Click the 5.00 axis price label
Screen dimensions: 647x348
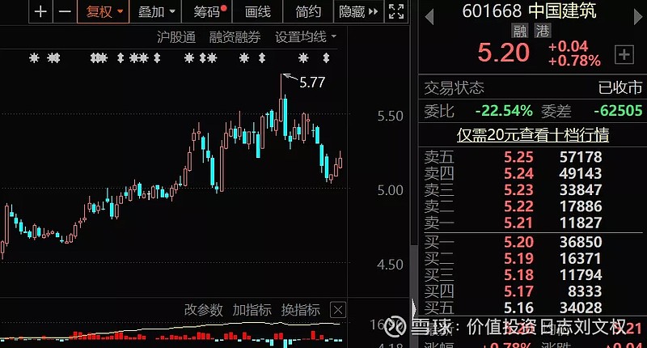tap(391, 191)
